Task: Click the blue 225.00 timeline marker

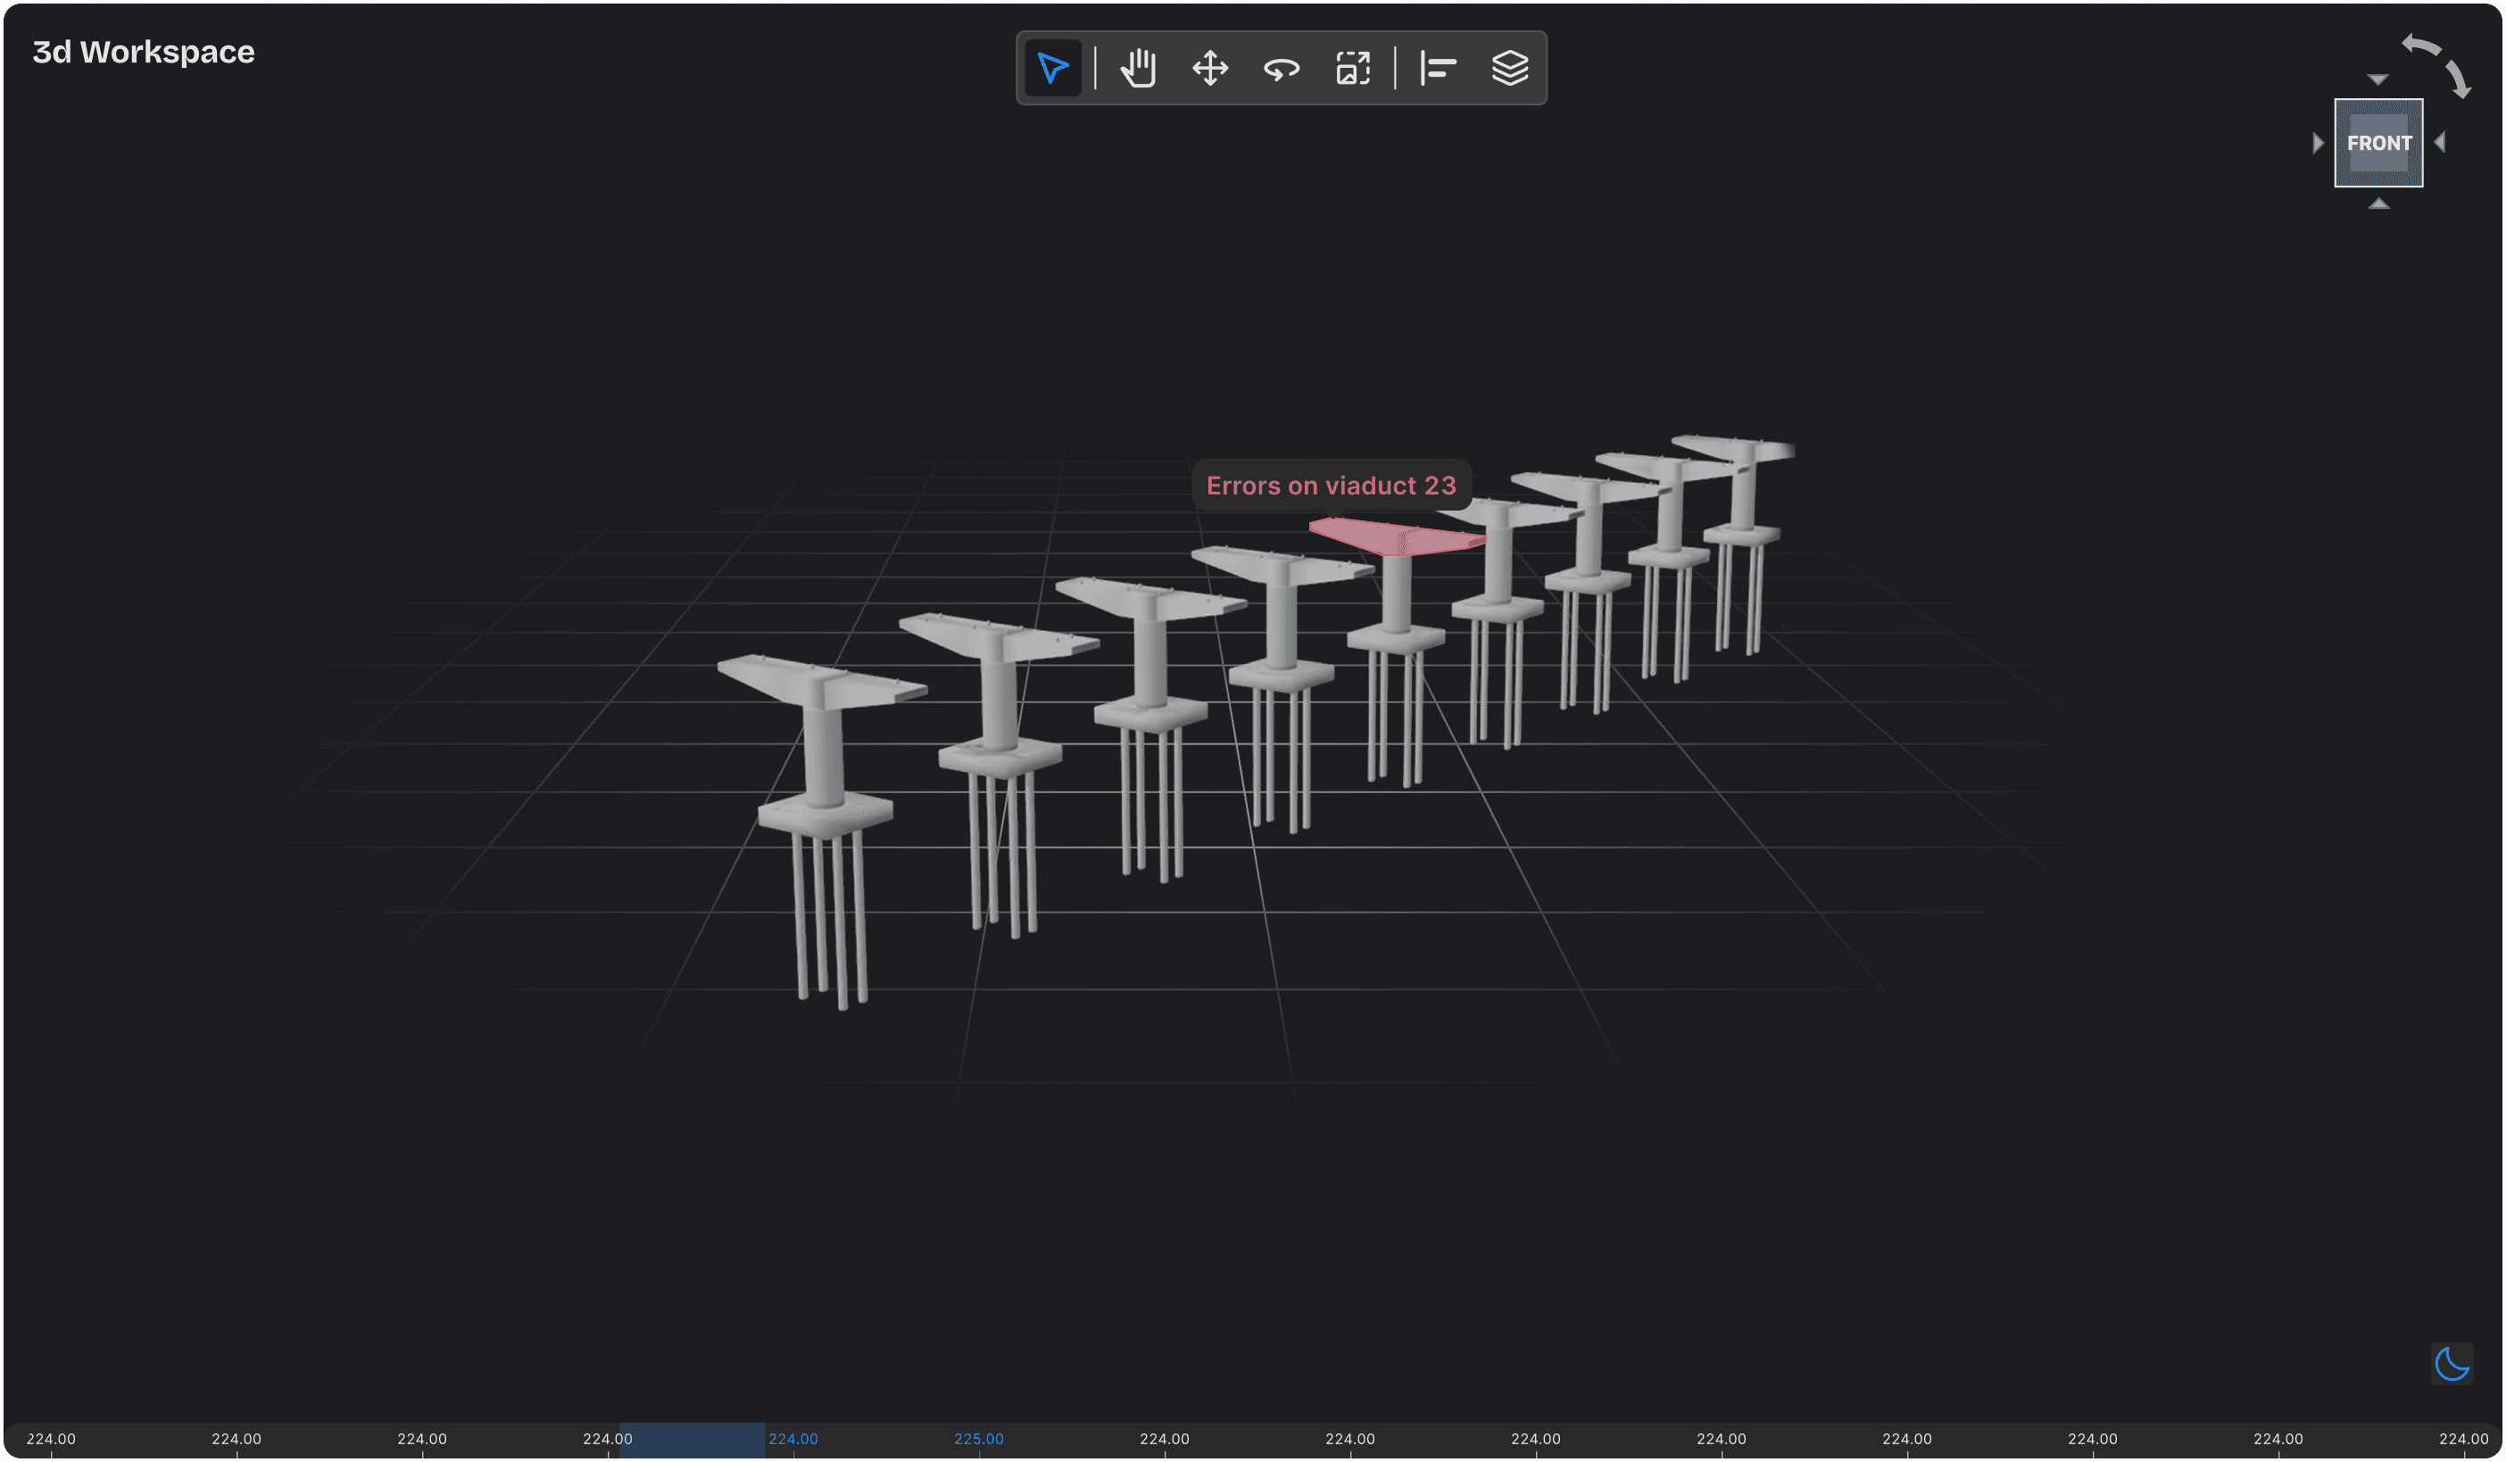Action: click(978, 1439)
